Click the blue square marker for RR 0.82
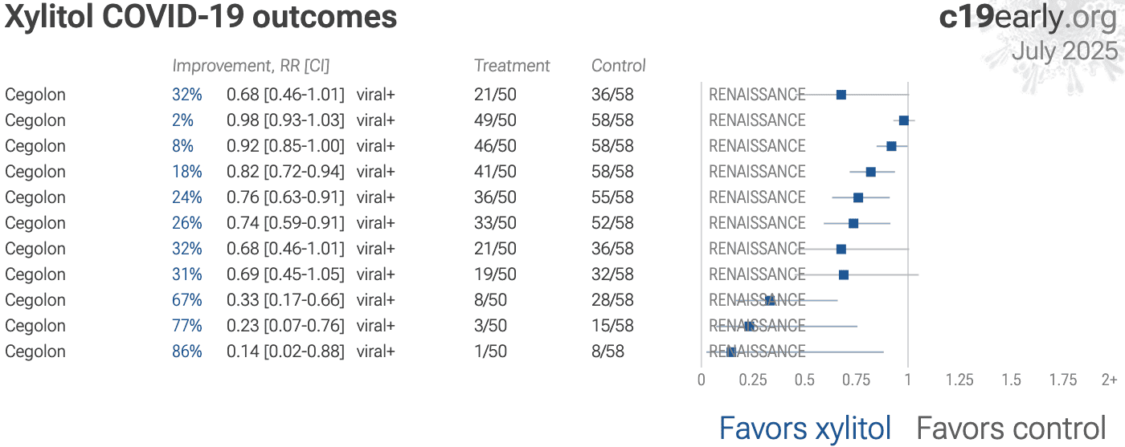 coord(870,172)
